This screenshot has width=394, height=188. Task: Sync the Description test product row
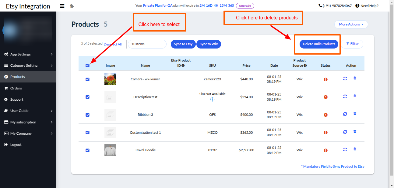coord(345,96)
